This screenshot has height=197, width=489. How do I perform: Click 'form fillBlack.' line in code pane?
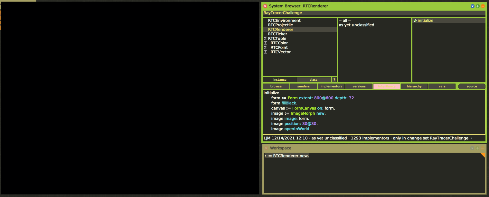coord(284,103)
